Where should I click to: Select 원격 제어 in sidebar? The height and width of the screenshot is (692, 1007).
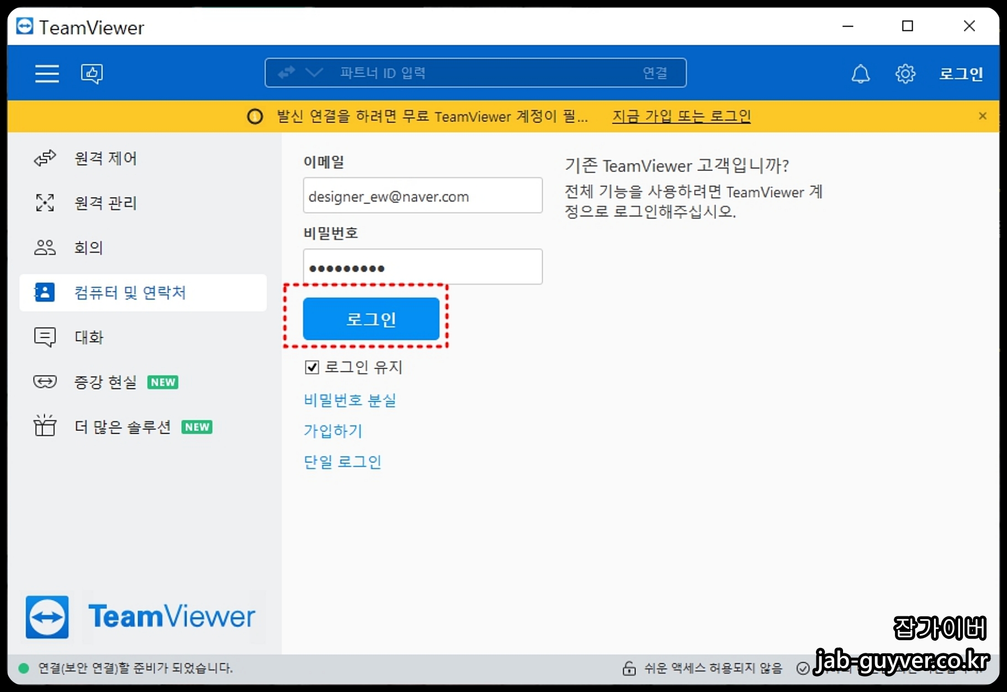(142, 158)
